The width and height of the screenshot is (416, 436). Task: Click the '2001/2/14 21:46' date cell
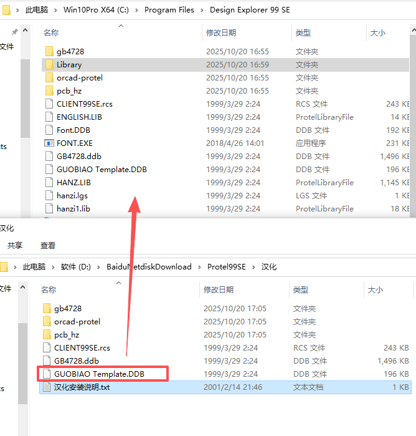pyautogui.click(x=233, y=387)
